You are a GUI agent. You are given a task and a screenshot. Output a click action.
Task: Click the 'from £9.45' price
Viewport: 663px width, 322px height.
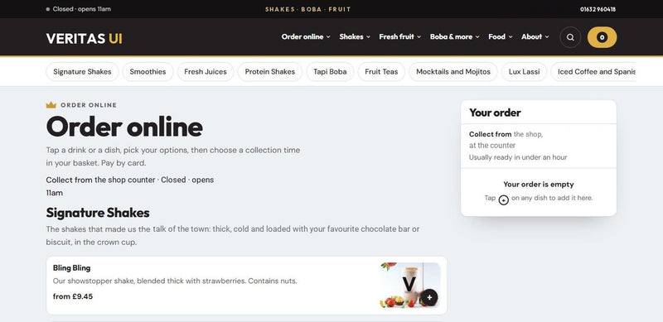click(x=73, y=296)
